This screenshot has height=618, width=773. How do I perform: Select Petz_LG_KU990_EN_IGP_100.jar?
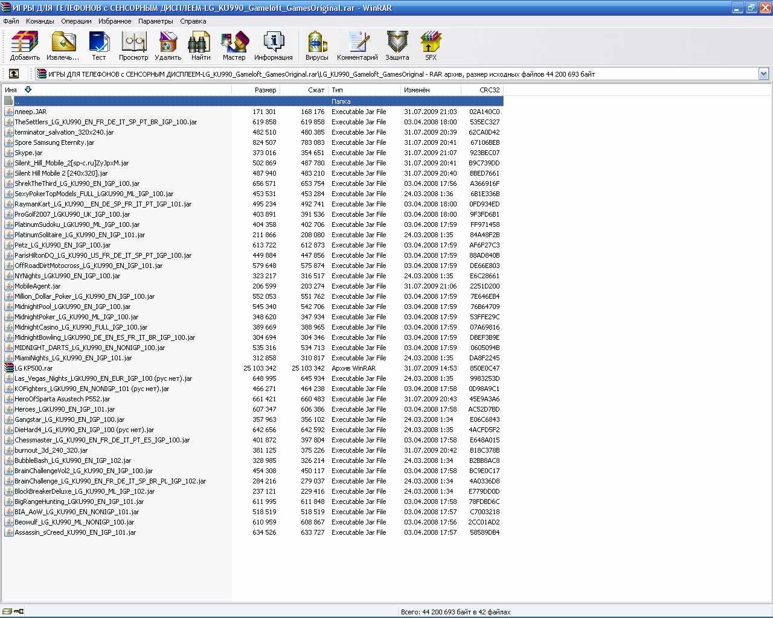(63, 245)
